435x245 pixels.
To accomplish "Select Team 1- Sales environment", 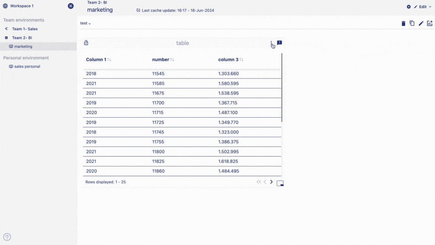I will pos(25,29).
